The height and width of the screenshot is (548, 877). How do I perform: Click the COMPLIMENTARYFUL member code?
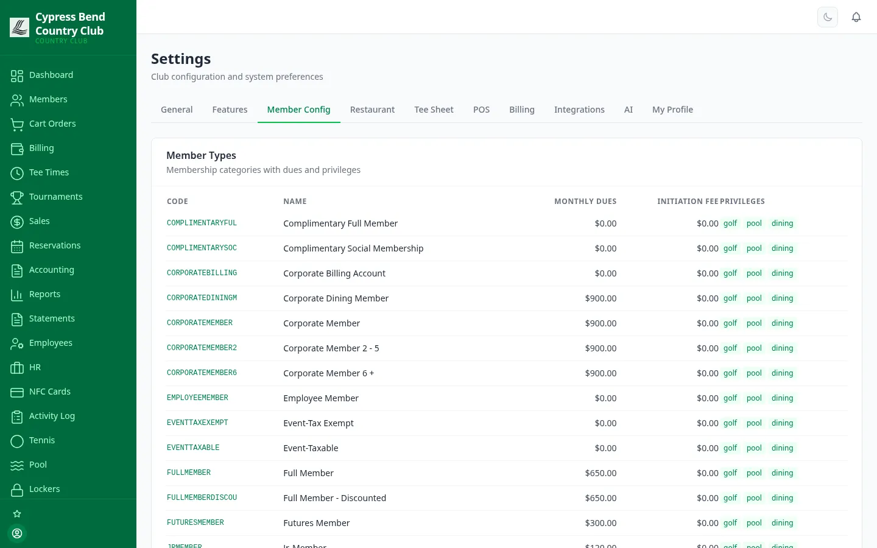202,223
